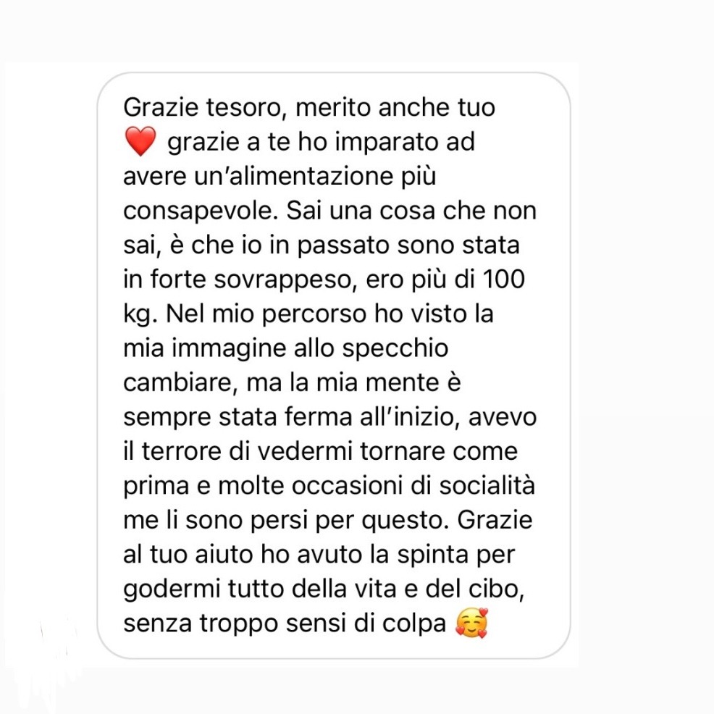Click the smiling face with hearts emoji
714x714 pixels.
click(x=471, y=623)
